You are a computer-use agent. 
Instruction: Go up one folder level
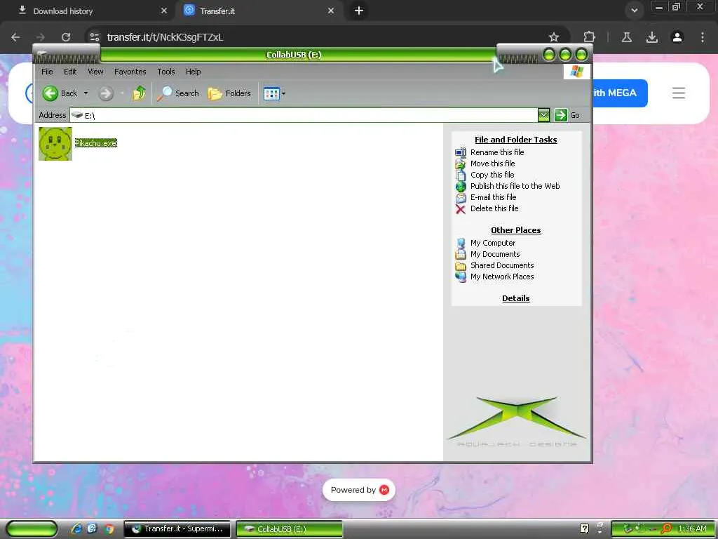140,93
